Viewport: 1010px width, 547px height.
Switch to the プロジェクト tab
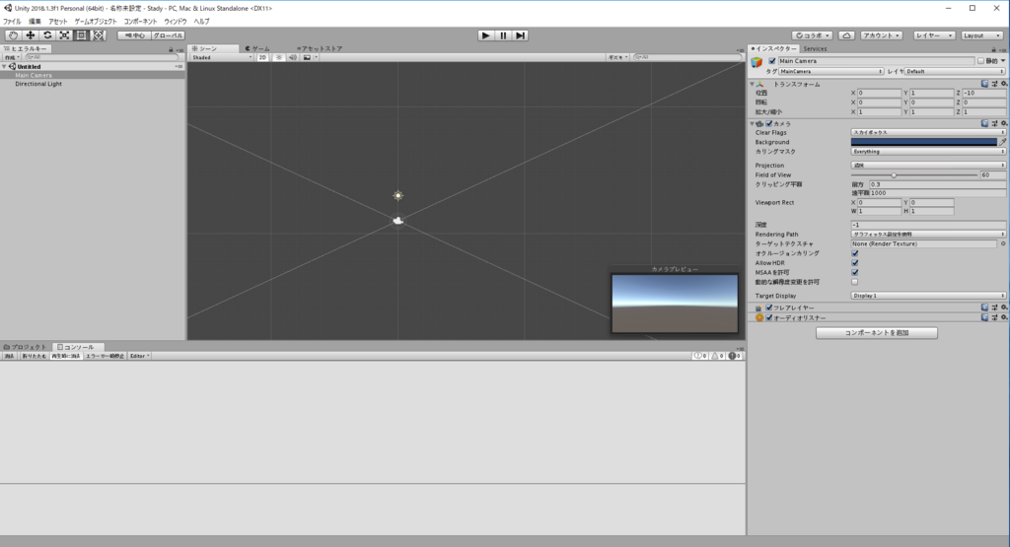point(25,347)
